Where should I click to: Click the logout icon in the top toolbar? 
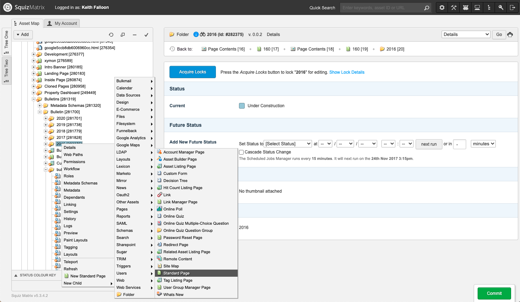click(513, 7)
